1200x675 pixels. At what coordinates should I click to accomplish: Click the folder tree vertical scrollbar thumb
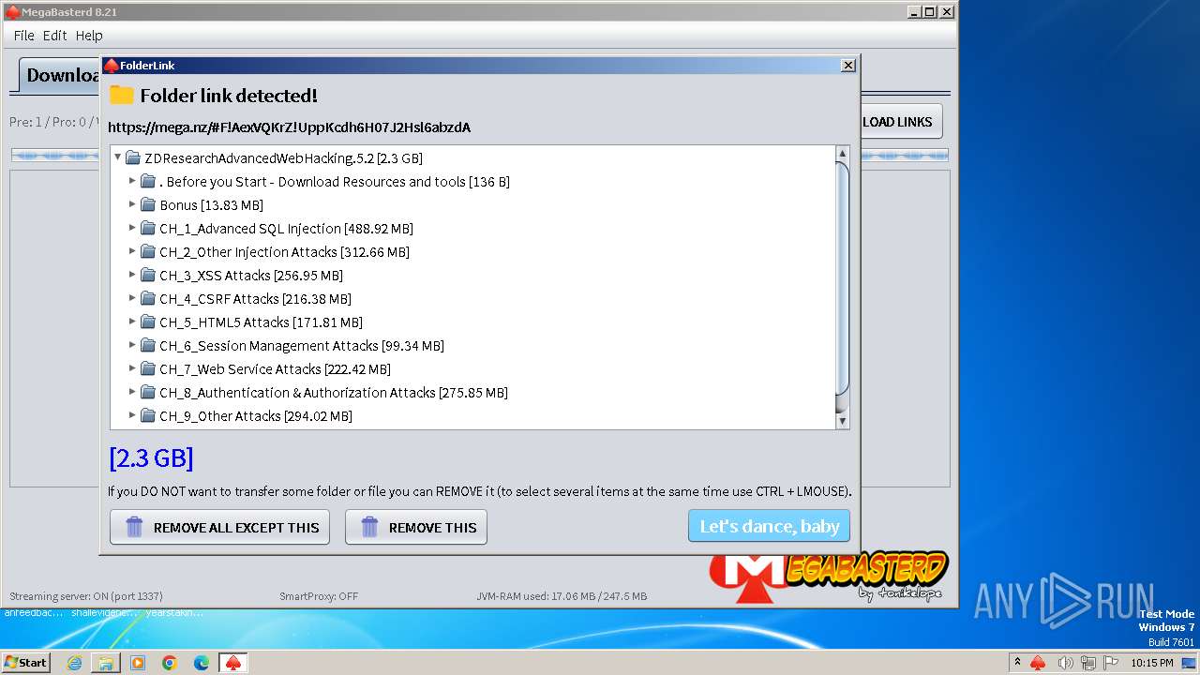tap(842, 278)
